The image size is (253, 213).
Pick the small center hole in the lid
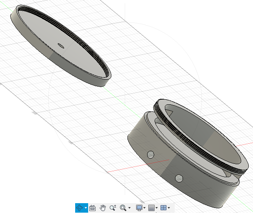pos(61,46)
